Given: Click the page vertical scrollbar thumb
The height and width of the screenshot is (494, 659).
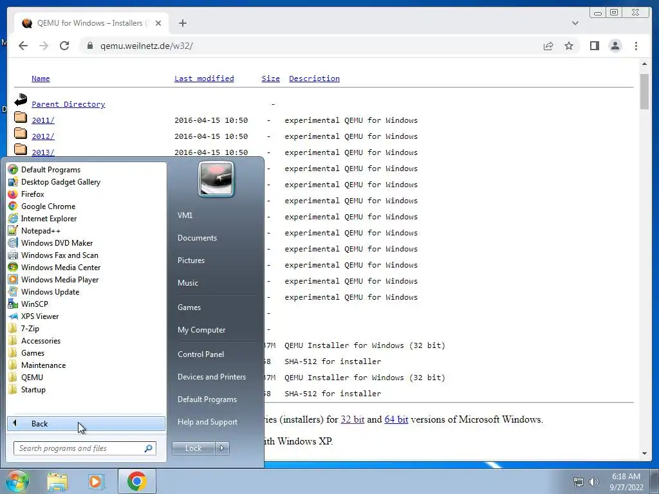Looking at the screenshot, I should [x=644, y=91].
